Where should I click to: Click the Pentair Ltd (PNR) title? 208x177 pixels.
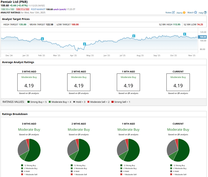(x=14, y=2)
